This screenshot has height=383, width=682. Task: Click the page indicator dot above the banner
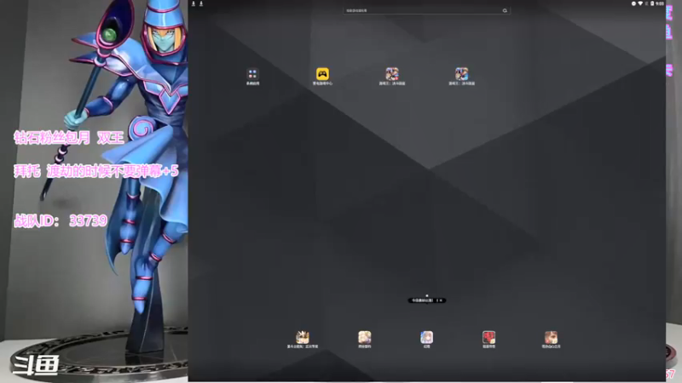[427, 295]
